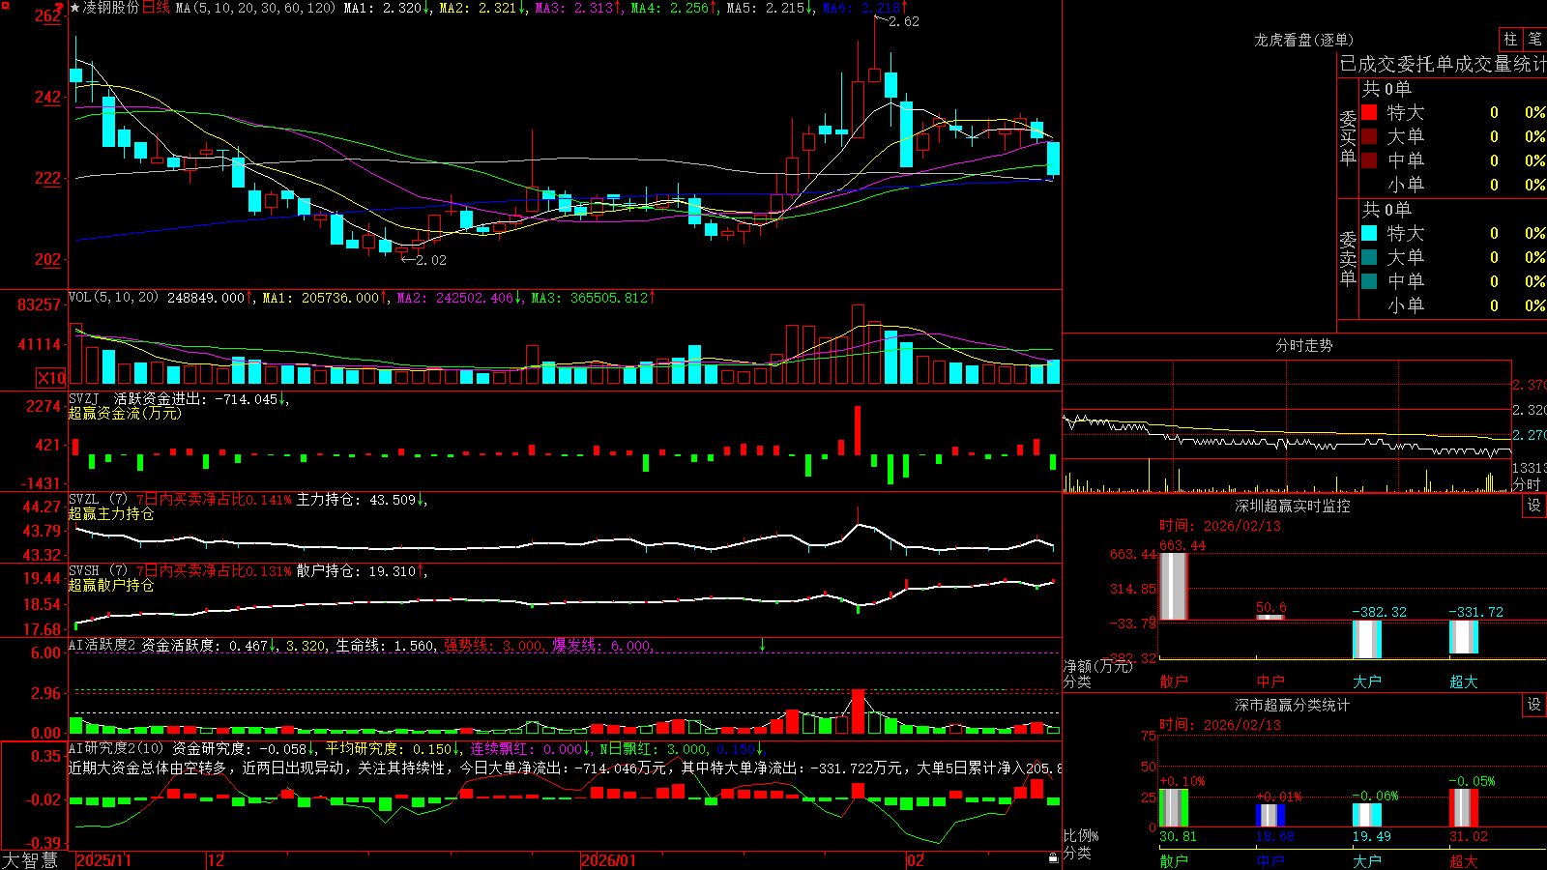The height and width of the screenshot is (870, 1547).
Task: Click the 日线 period label
Action: click(x=156, y=8)
